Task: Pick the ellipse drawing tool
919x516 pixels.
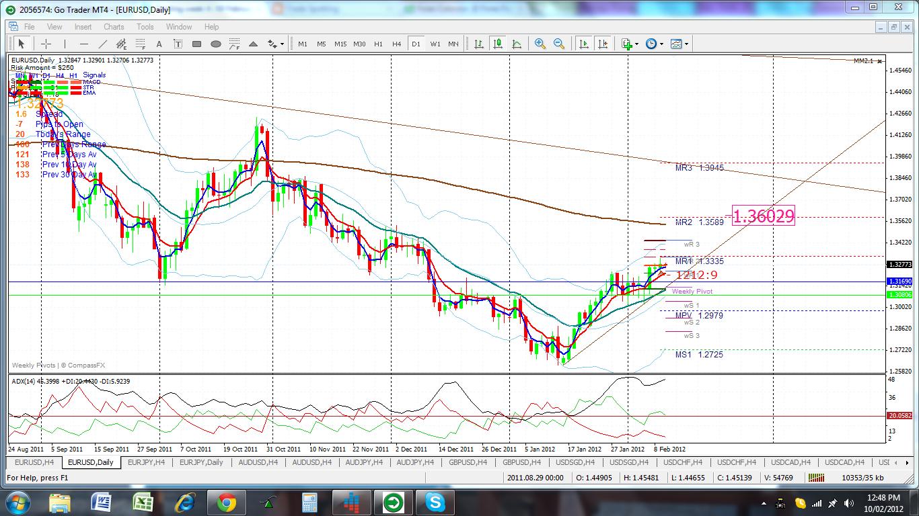Action: coord(216,44)
